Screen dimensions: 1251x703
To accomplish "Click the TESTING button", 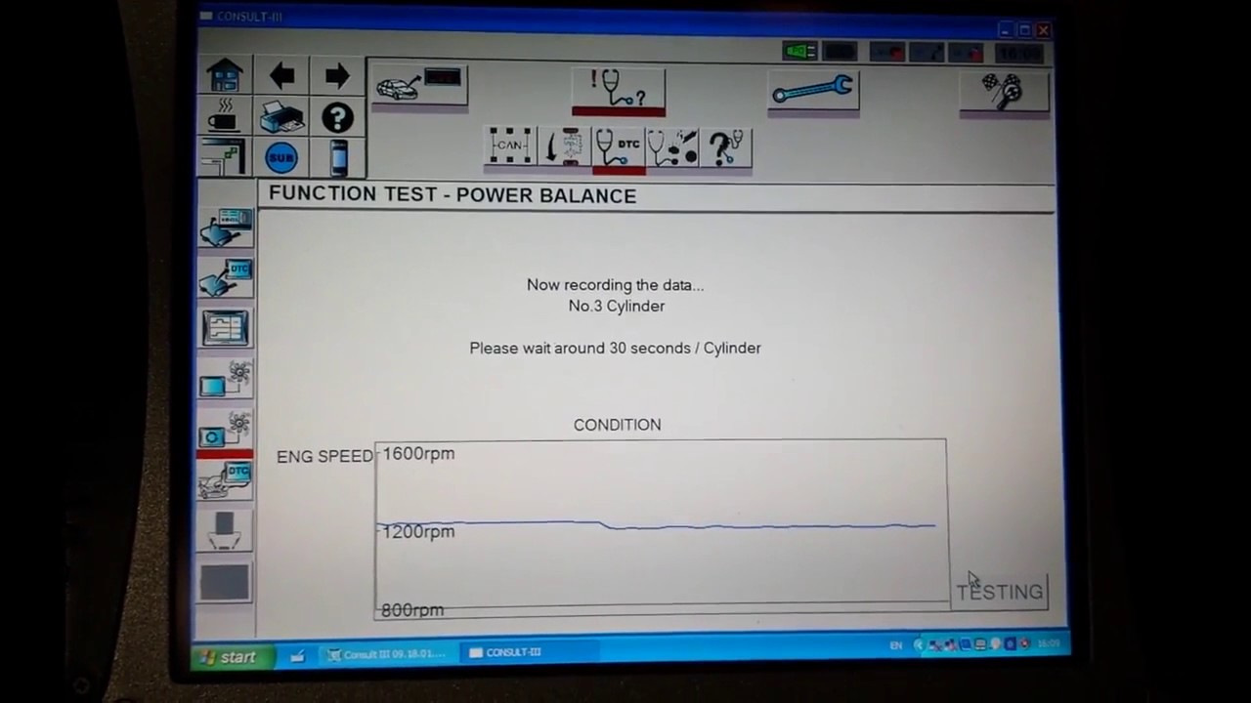I will point(1000,592).
